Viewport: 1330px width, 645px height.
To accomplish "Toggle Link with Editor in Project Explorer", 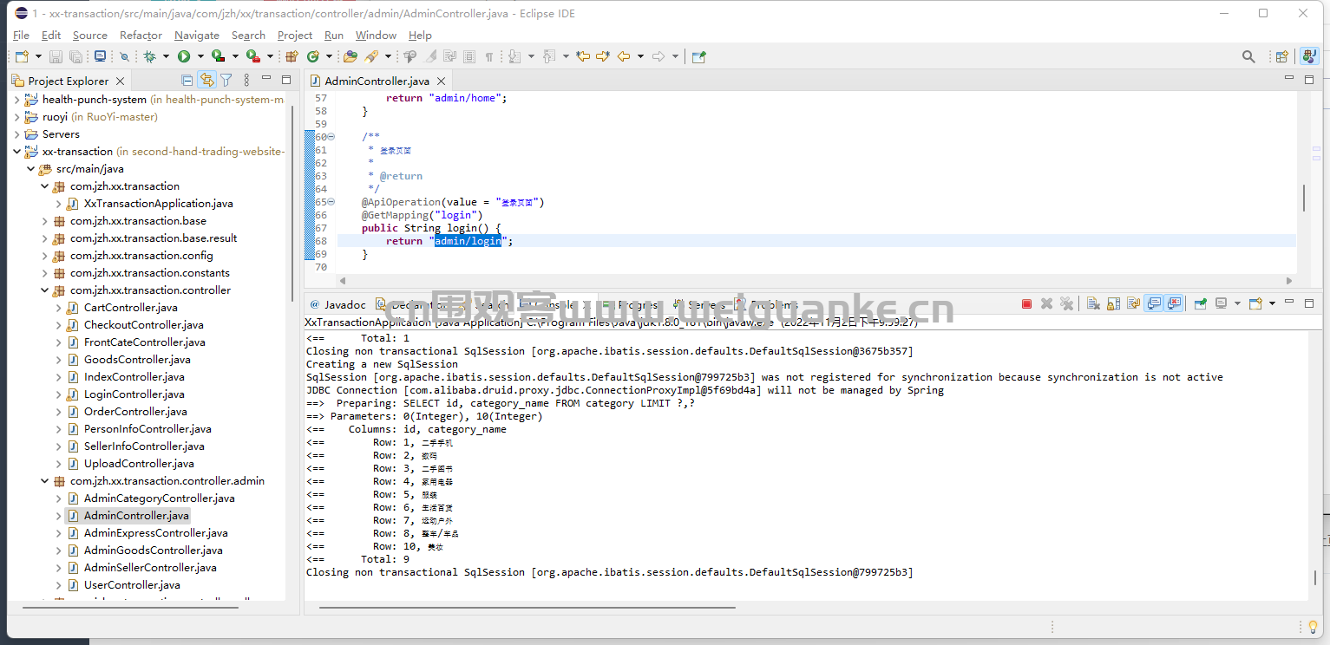I will pos(206,80).
